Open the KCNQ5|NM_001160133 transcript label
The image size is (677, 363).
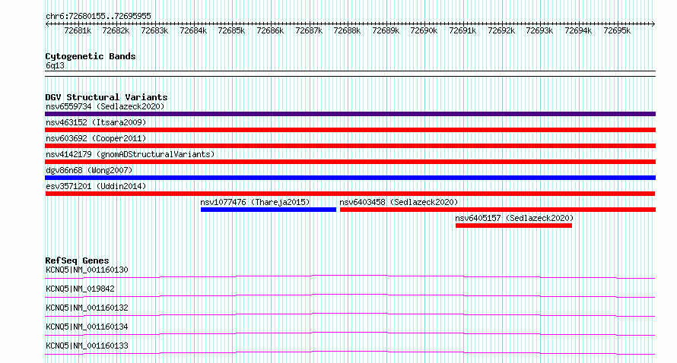[x=87, y=346]
